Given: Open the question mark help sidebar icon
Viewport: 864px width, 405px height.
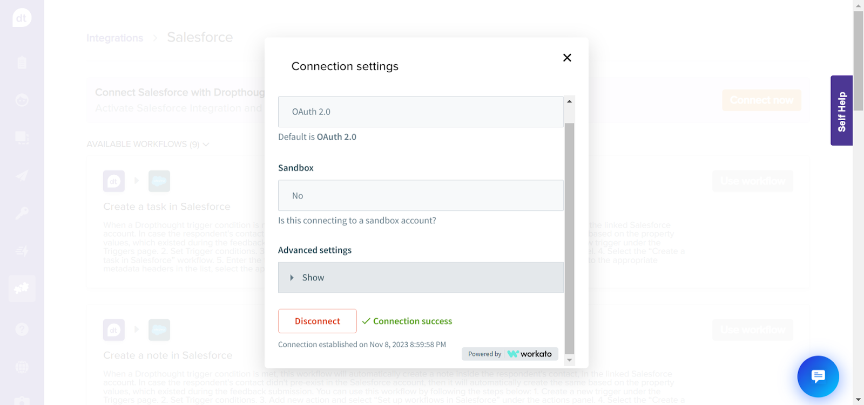Looking at the screenshot, I should coord(22,329).
